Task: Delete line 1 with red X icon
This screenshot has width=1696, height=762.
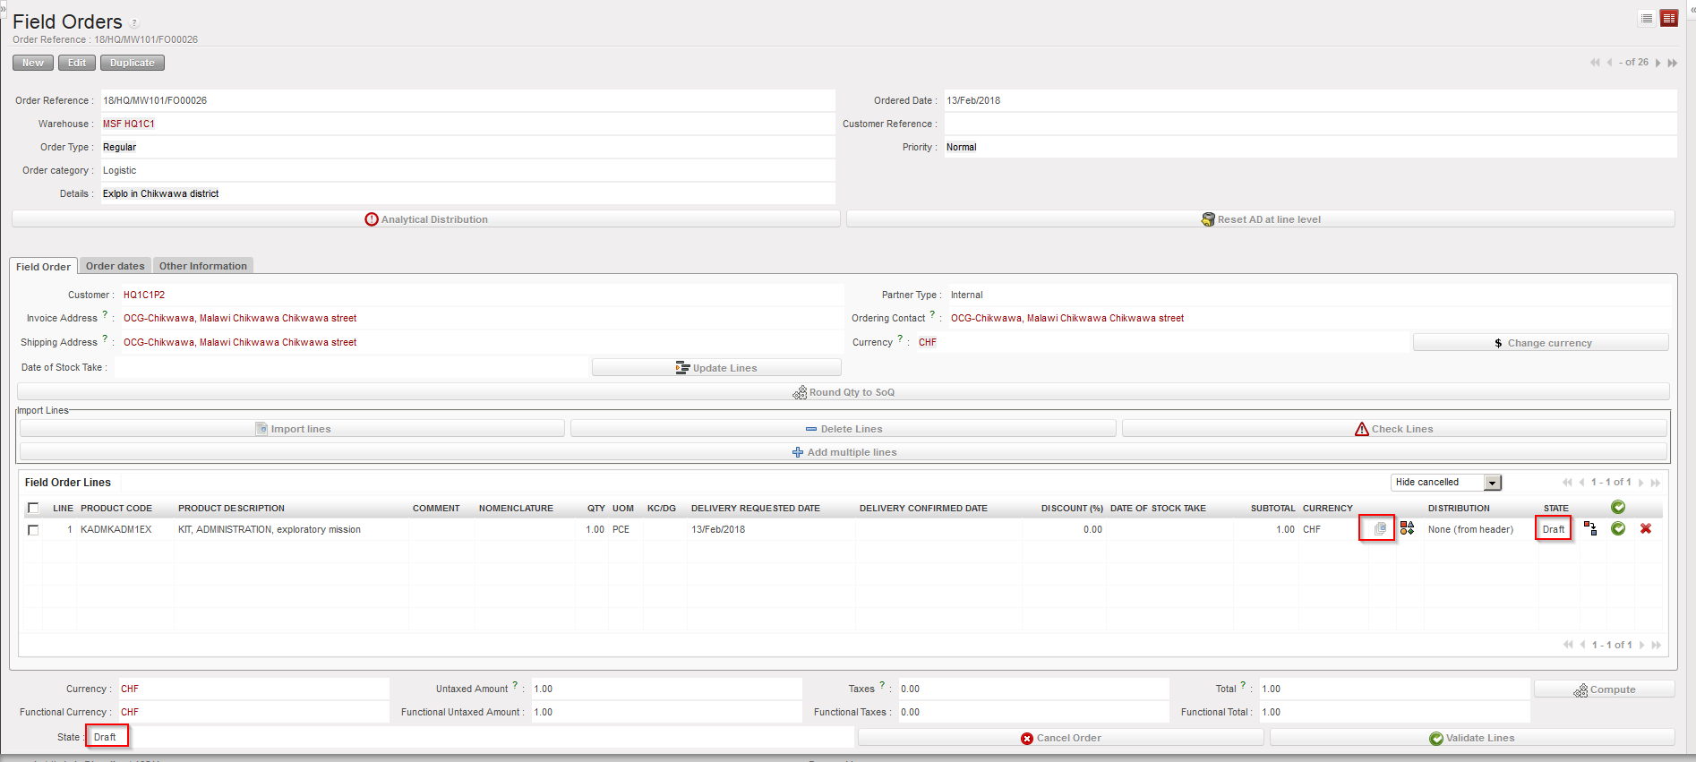Action: click(1646, 529)
